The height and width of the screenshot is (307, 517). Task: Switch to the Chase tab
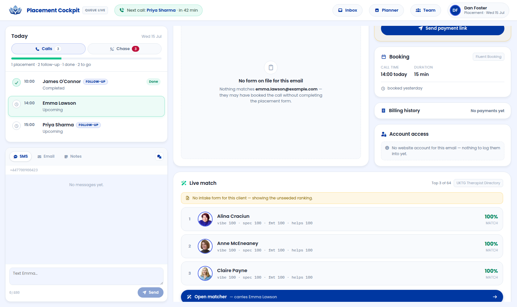124,49
